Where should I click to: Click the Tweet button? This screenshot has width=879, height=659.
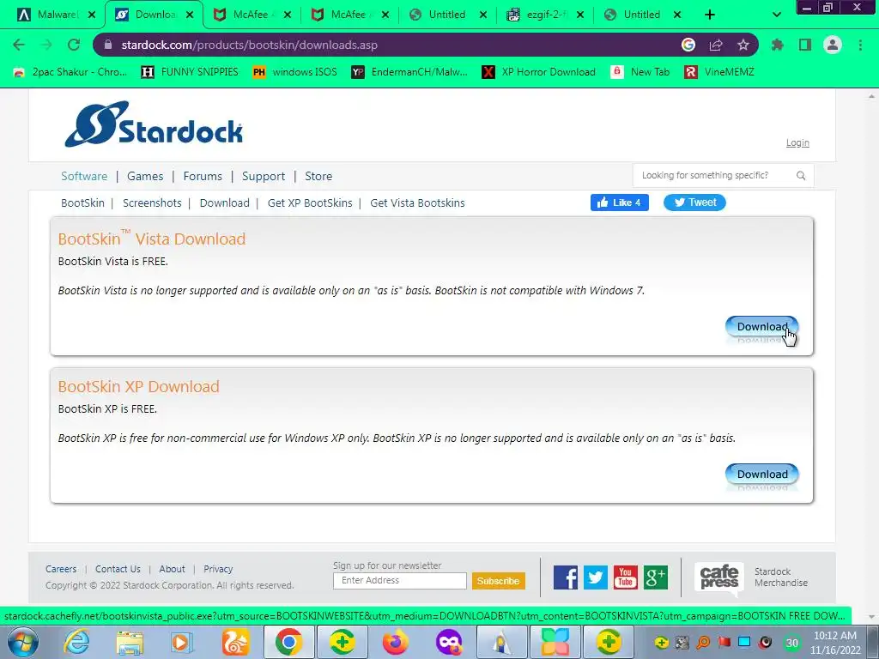[x=694, y=203]
